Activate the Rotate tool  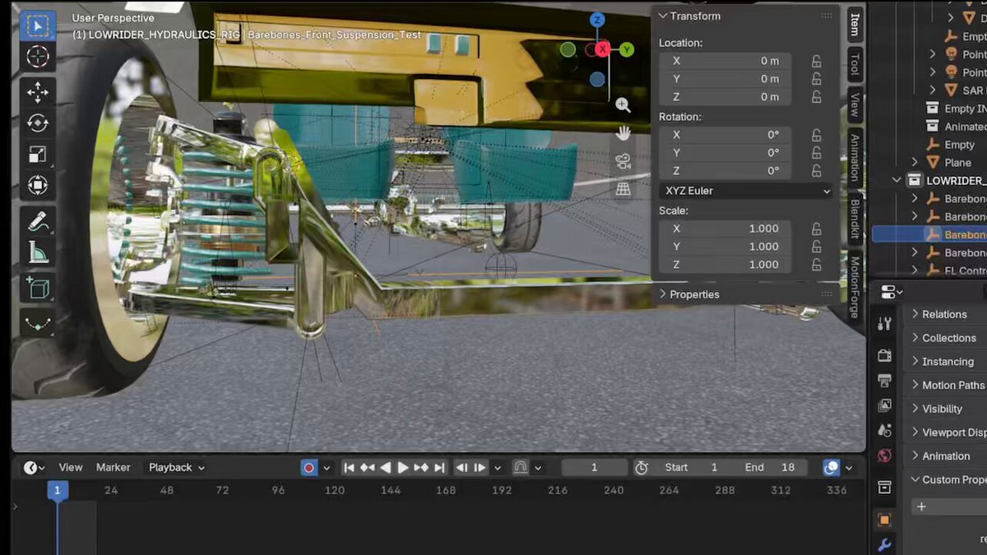click(x=38, y=123)
